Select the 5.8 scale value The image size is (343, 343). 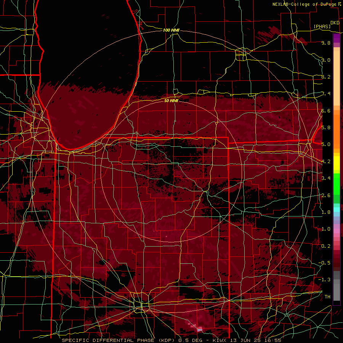pos(326,127)
